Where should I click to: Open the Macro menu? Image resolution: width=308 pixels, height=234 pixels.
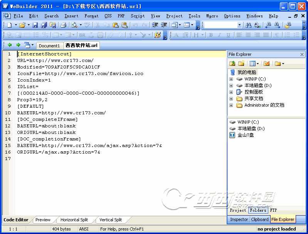[x=212, y=16]
